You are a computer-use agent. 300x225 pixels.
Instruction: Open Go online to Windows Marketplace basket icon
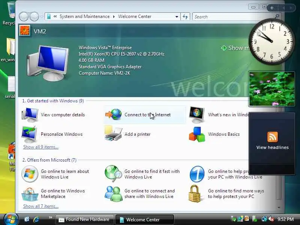[x=30, y=194]
